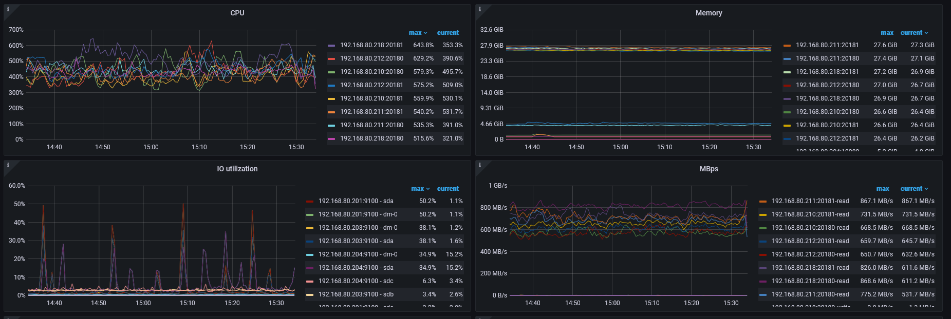Toggle 192.168.80.204:9100 - sdc series visibility
951x319 pixels.
[x=356, y=281]
